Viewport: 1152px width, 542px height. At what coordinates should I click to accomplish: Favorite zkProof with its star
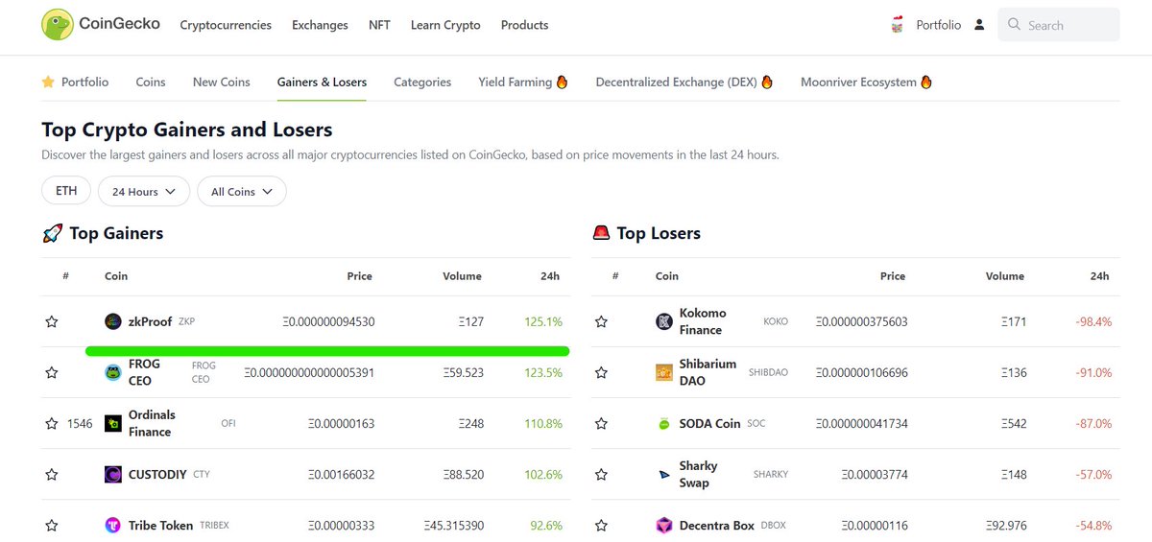(x=52, y=321)
